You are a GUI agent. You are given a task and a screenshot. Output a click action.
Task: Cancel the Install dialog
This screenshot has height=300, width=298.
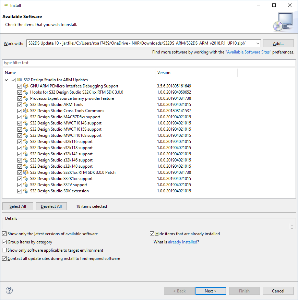pyautogui.click(x=278, y=291)
